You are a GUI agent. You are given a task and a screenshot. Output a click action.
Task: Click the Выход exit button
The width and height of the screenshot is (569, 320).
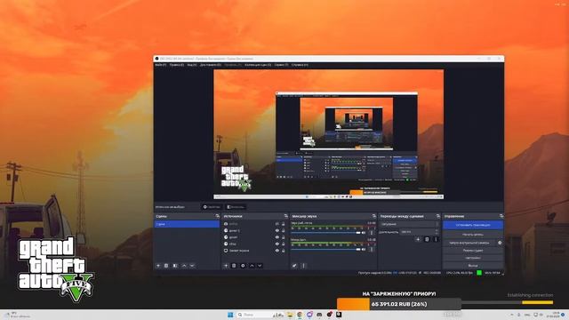coord(473,266)
